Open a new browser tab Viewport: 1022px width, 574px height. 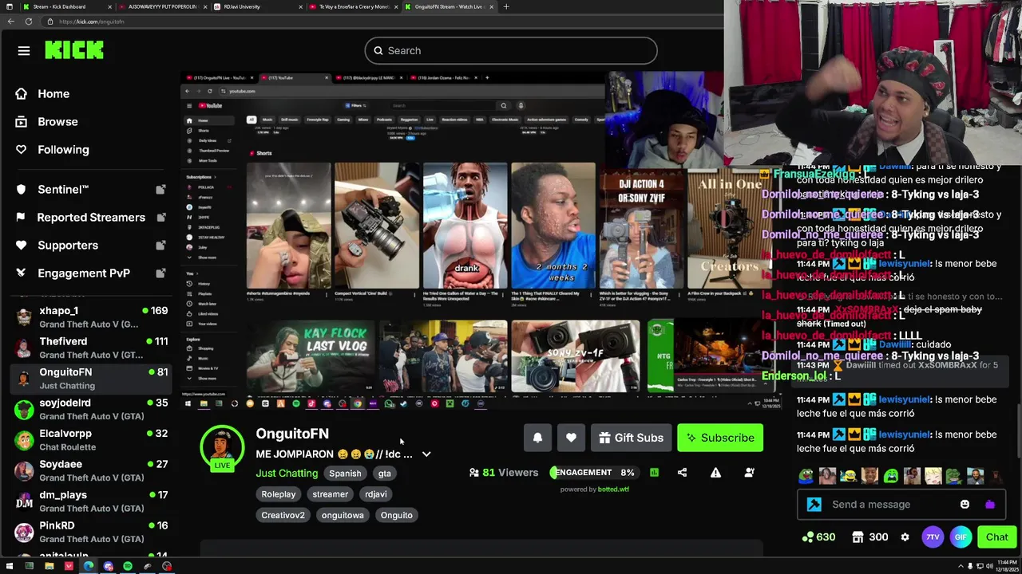tap(506, 6)
